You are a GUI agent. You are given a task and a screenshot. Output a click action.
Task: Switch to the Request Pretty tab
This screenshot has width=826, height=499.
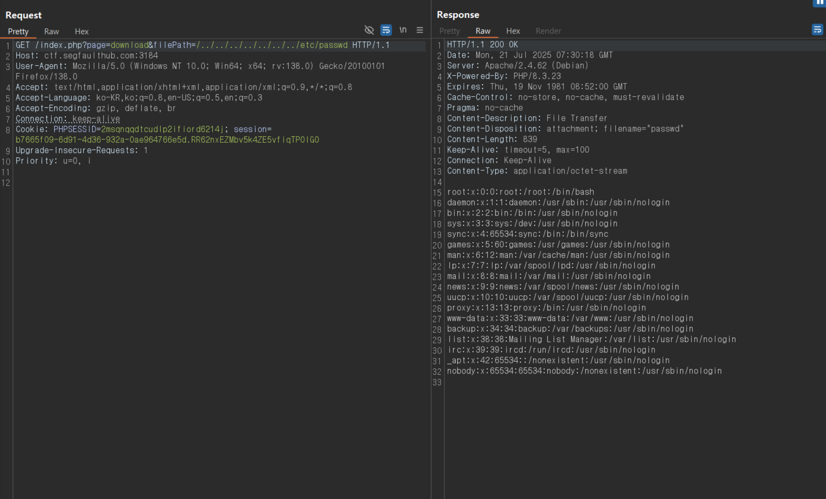pos(18,32)
